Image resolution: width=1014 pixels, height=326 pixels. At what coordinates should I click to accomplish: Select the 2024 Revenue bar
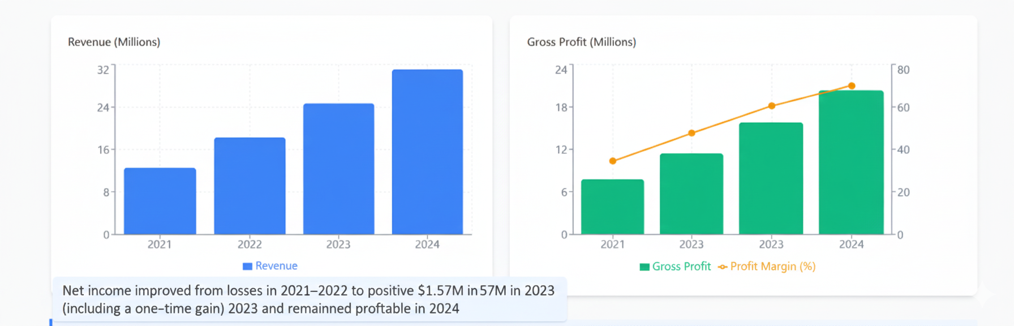point(427,152)
